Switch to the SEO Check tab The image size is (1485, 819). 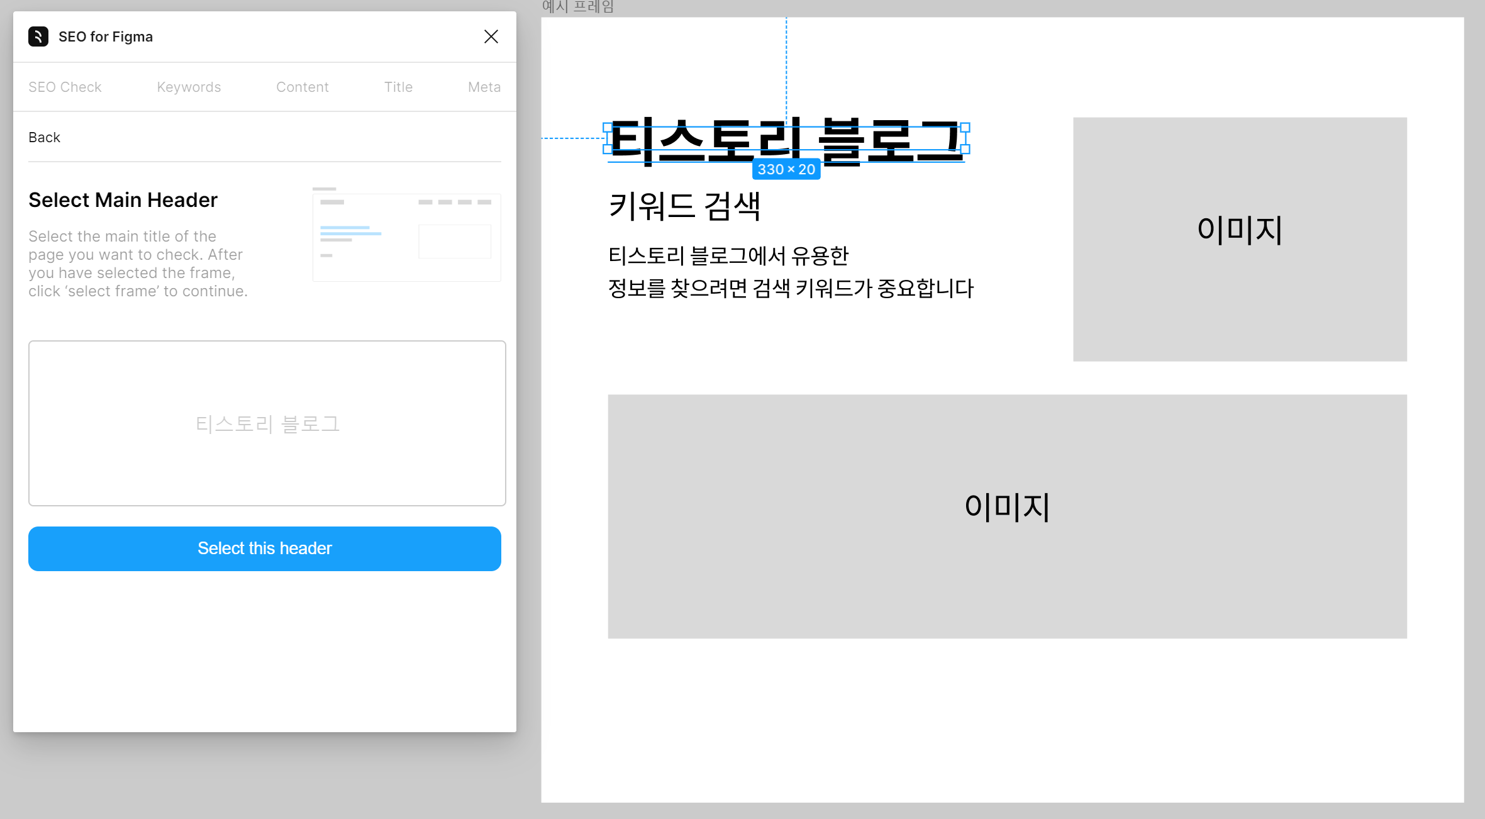(65, 87)
